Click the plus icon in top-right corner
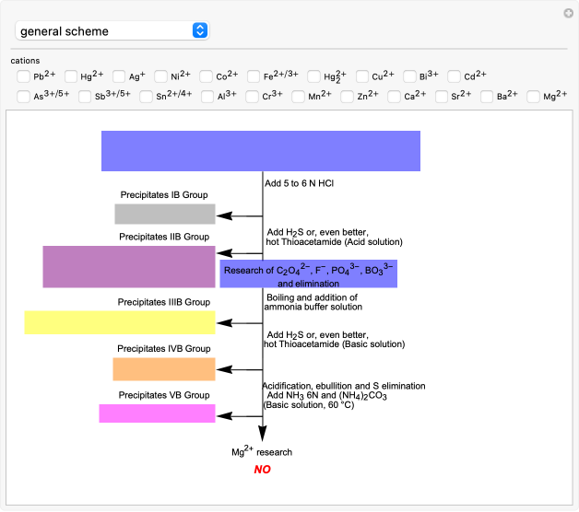 pyautogui.click(x=568, y=13)
